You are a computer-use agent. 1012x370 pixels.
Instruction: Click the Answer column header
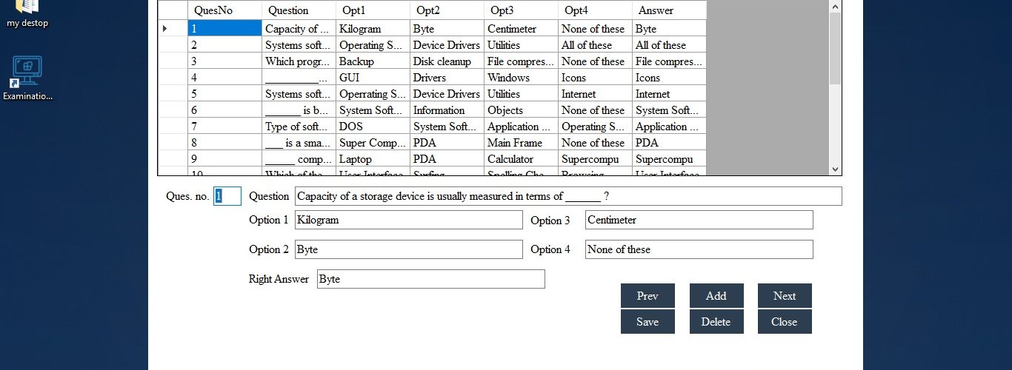[669, 10]
